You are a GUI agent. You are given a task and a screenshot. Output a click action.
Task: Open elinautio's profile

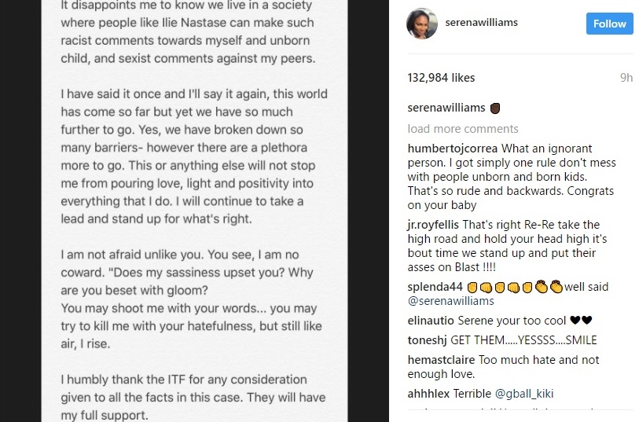click(x=431, y=320)
